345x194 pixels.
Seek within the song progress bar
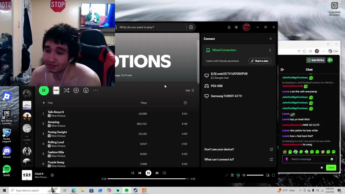pos(148,179)
